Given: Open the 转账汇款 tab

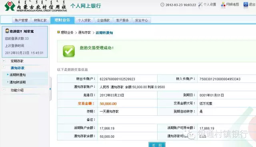Looking at the screenshot, I should point(40,20).
